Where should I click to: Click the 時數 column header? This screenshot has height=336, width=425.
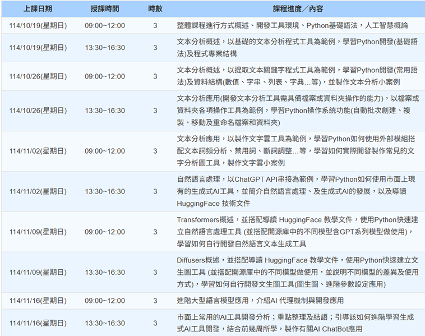point(155,10)
